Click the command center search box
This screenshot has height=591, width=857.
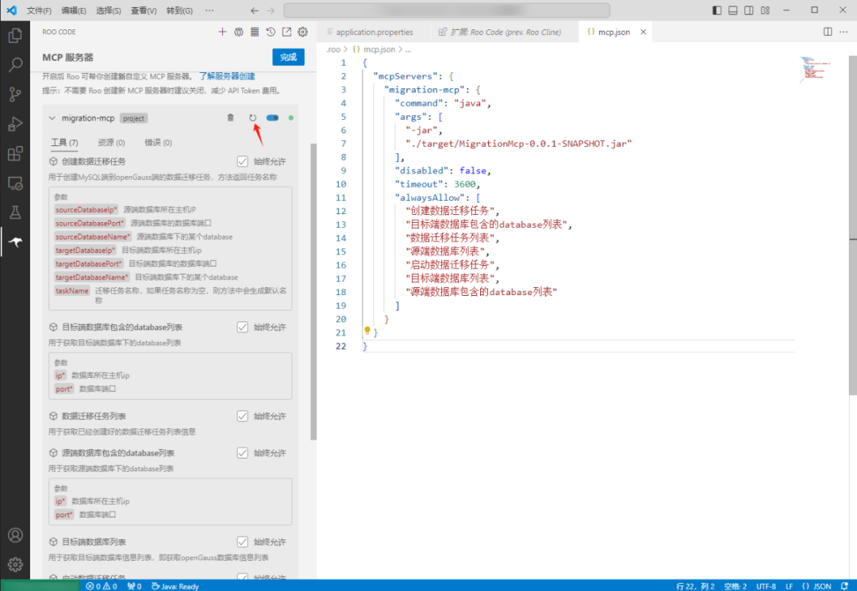[x=447, y=10]
